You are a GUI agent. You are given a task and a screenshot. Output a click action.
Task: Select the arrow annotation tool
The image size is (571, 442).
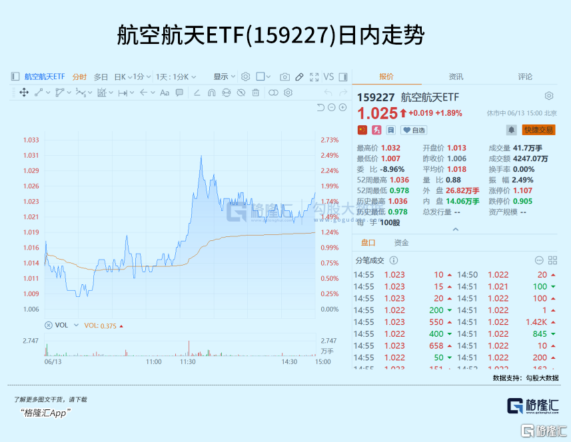[143, 93]
